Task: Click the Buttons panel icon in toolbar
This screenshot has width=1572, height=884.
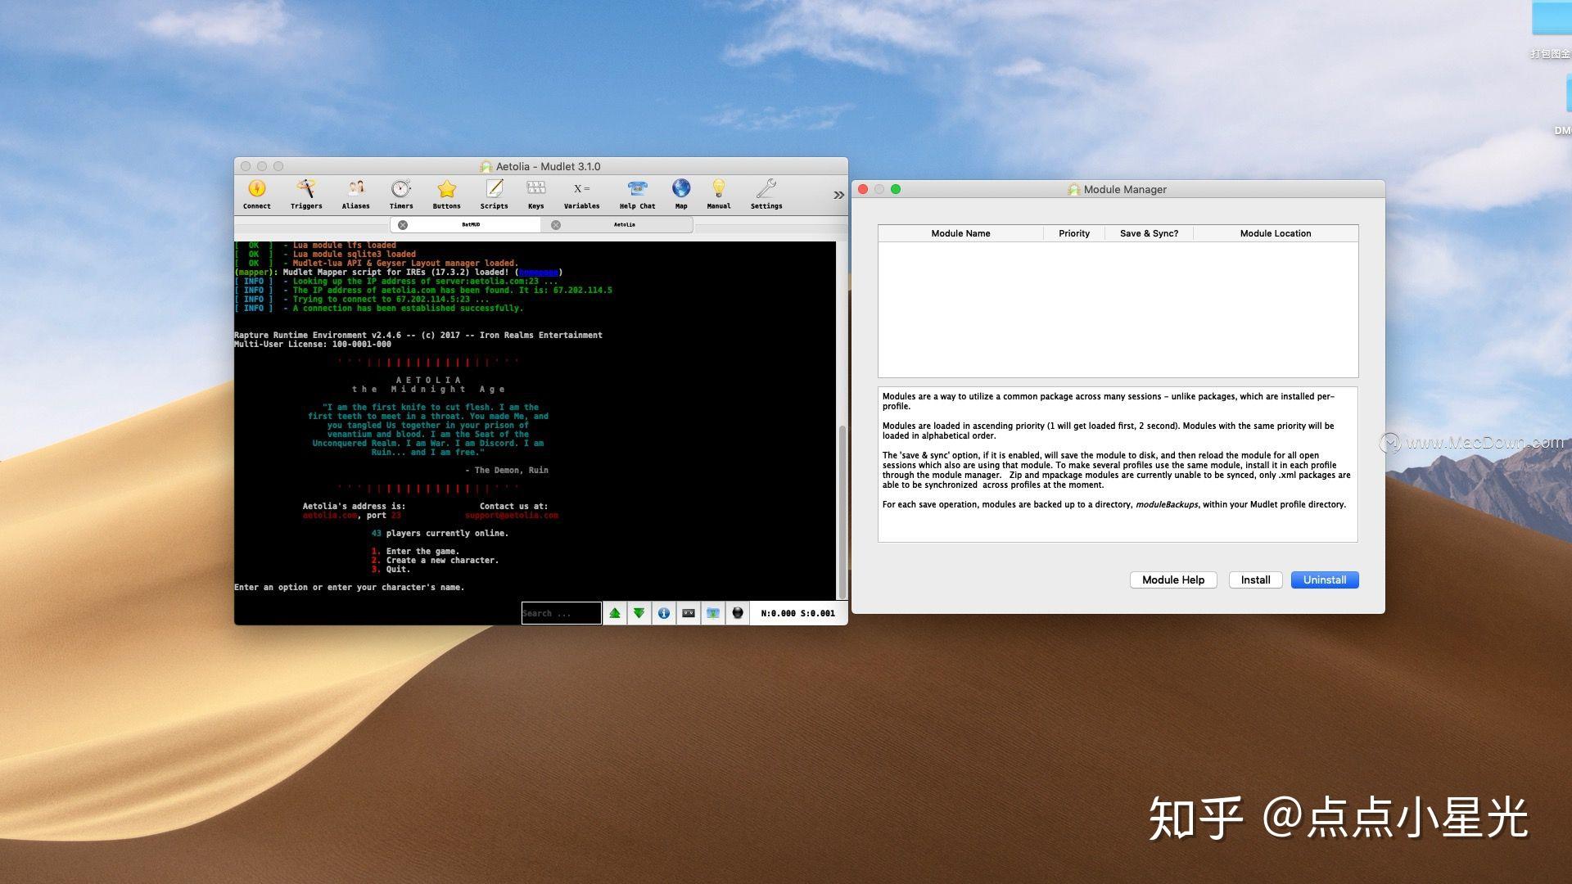Action: (446, 192)
